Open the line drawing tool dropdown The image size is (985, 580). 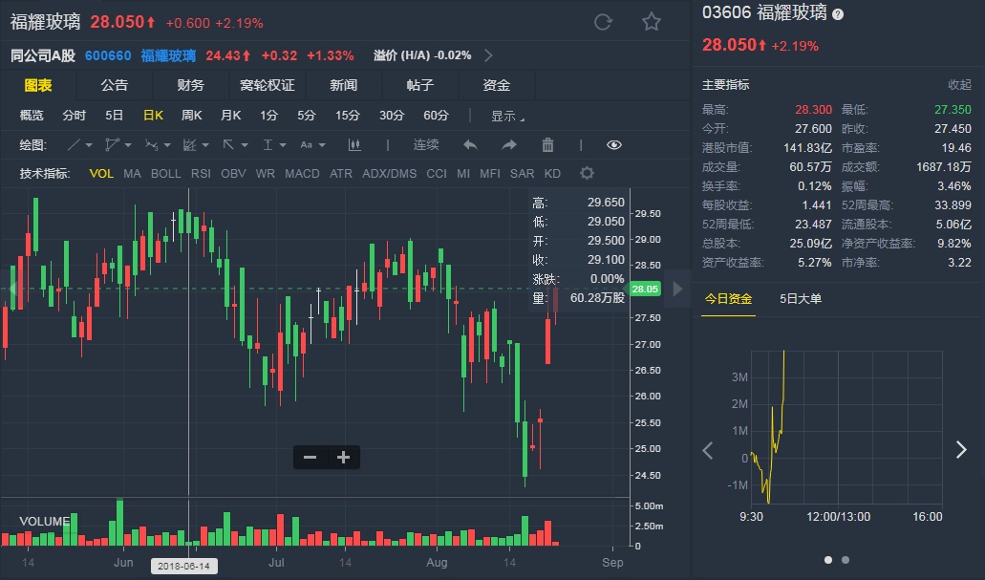(x=79, y=145)
